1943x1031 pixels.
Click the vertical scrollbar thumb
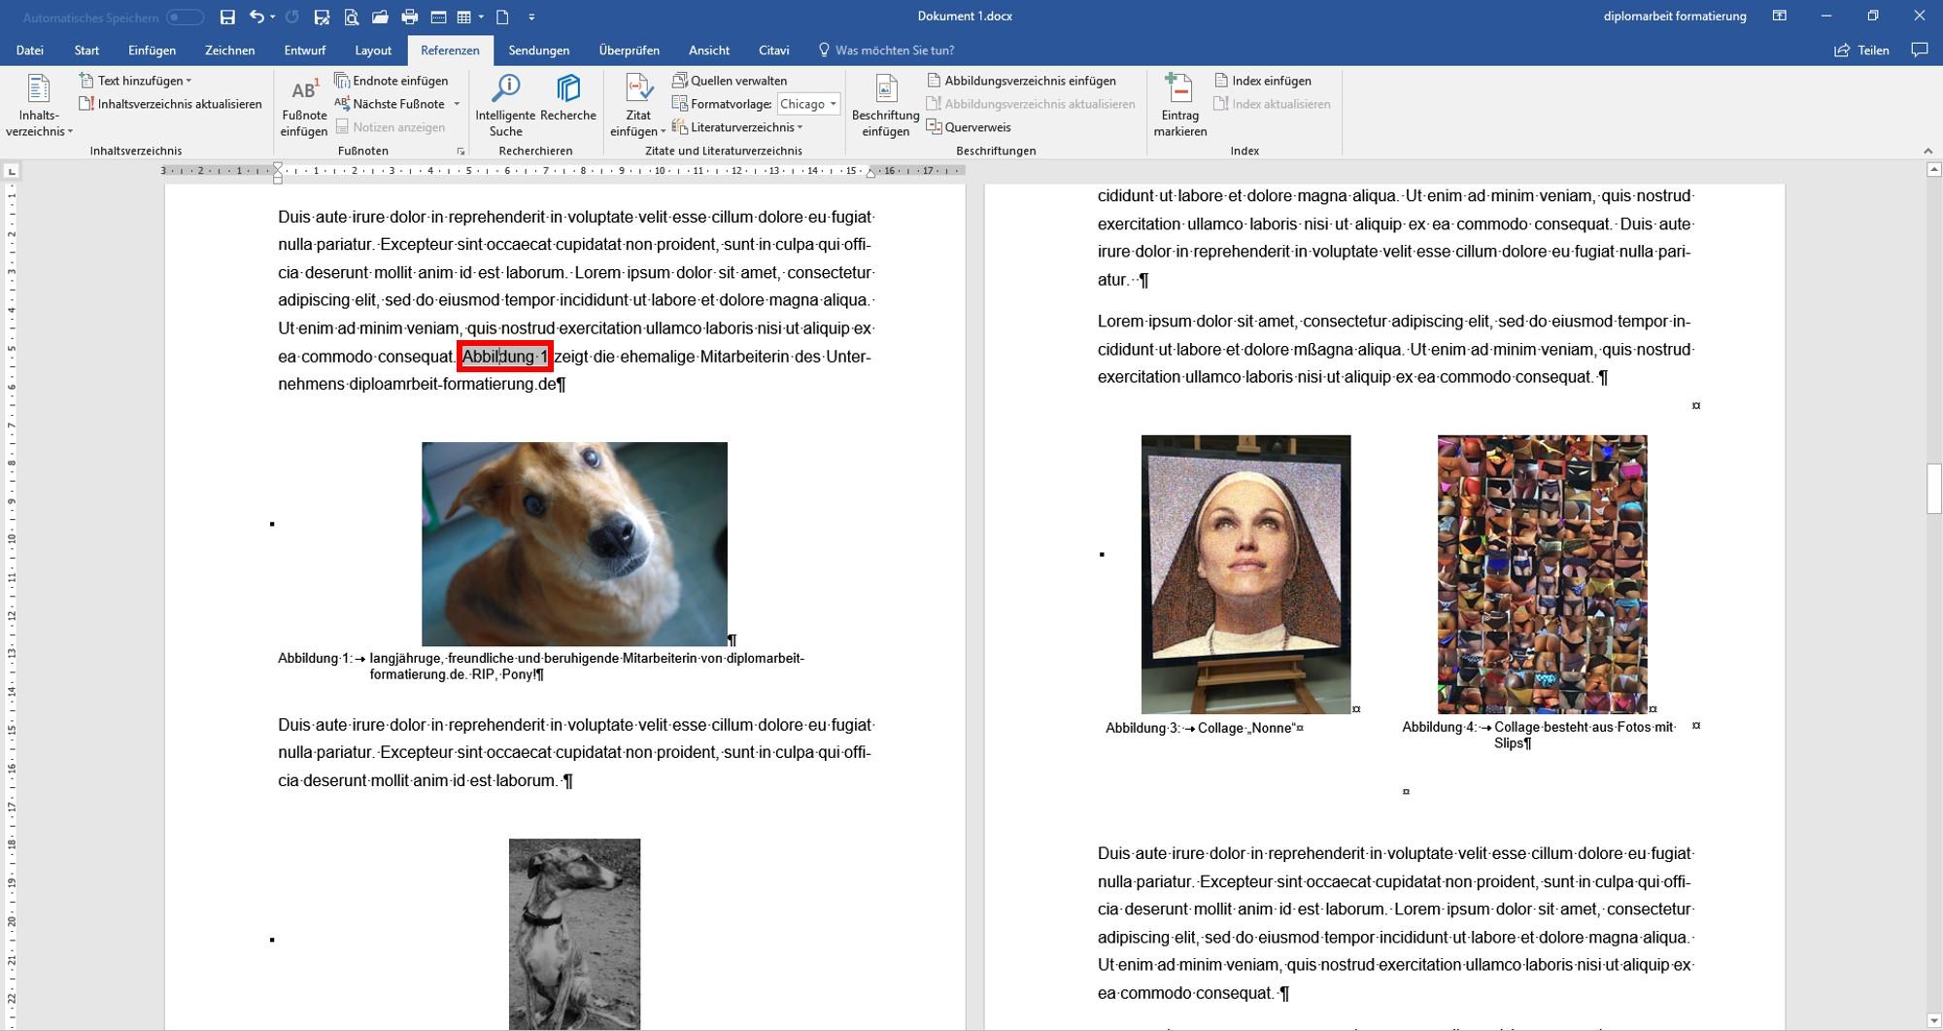coord(1933,489)
